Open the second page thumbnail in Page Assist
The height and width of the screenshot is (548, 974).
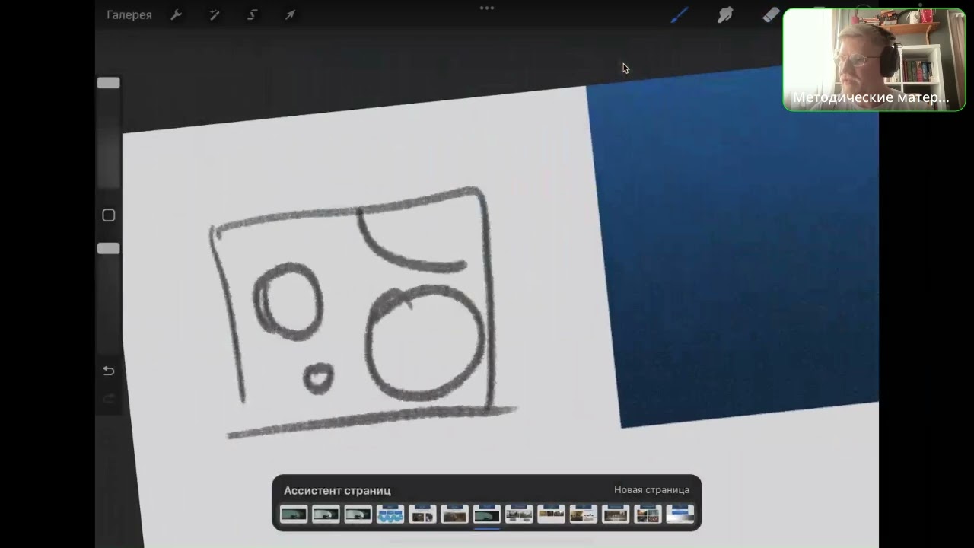click(x=326, y=515)
